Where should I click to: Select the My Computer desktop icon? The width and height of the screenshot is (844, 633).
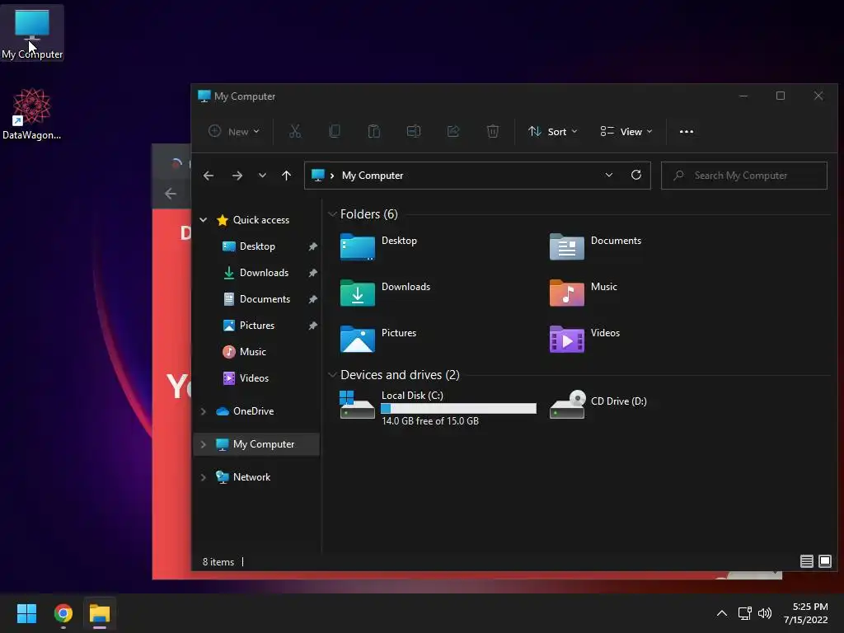[32, 33]
